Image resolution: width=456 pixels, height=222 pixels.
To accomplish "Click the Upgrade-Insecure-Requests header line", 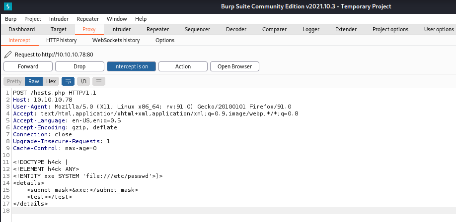I will click(62, 141).
